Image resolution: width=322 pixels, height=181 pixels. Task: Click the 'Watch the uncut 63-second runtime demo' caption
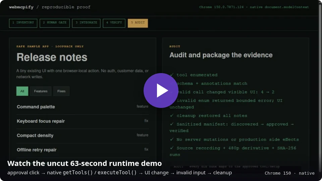pos(85,163)
